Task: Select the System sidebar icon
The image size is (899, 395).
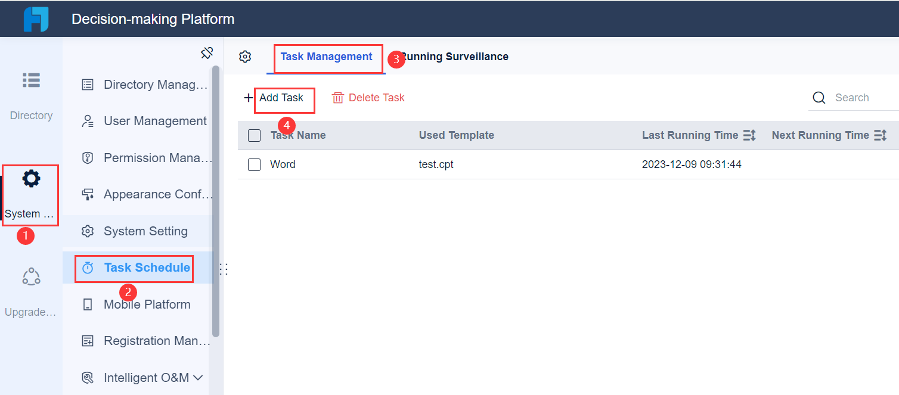Action: point(30,178)
